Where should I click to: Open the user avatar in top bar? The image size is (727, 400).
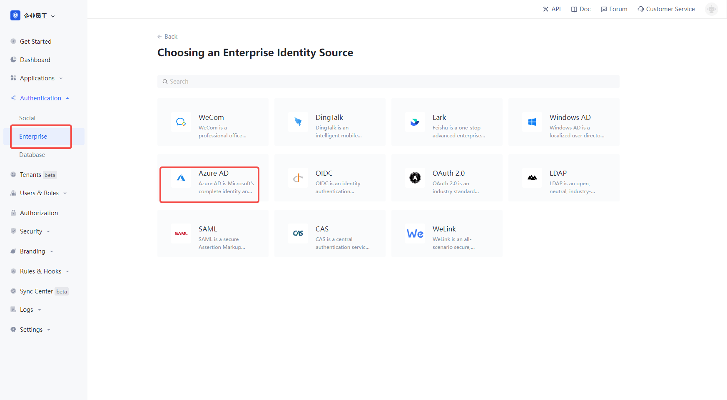click(711, 9)
